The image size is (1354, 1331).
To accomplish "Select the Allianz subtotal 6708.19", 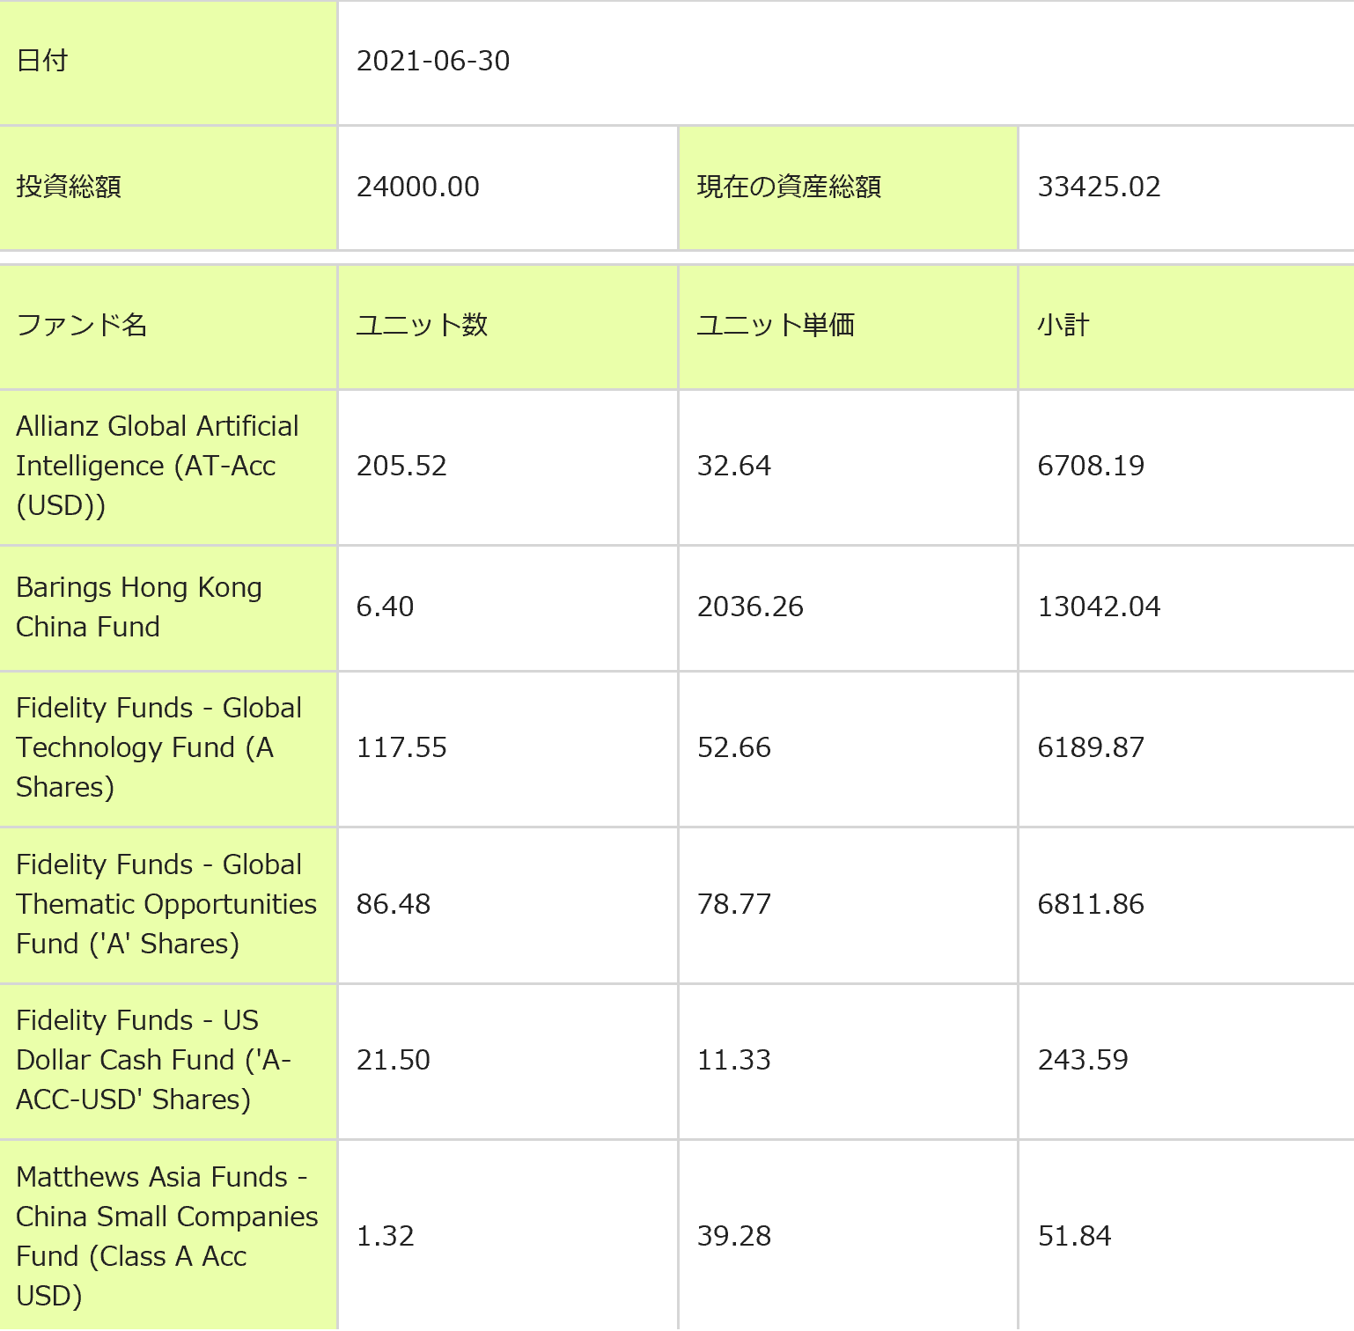I will tap(1091, 466).
